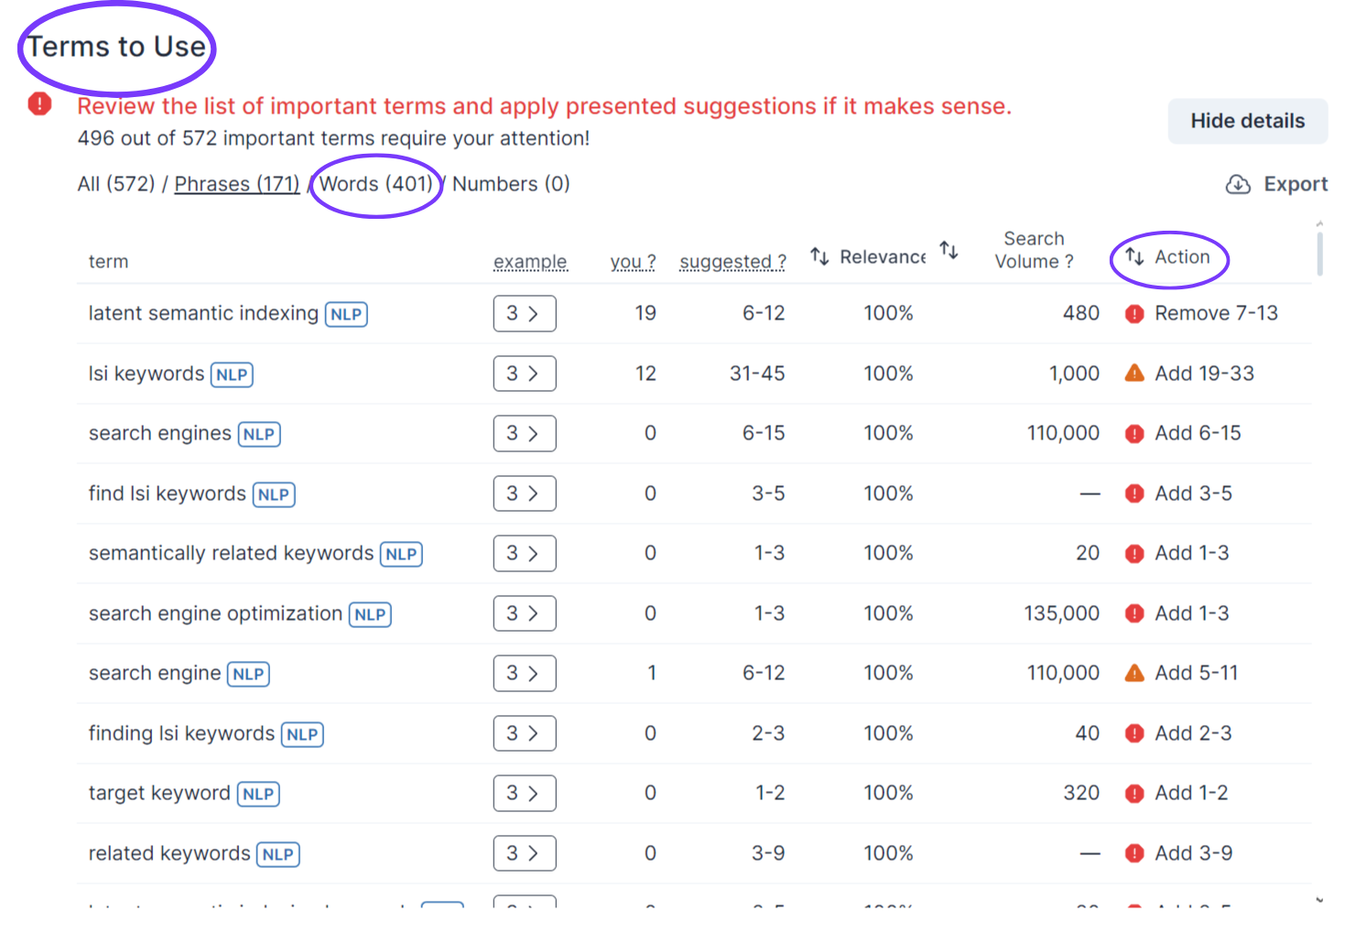Image resolution: width=1356 pixels, height=932 pixels.
Task: Click sort arrows icon next to Action
Action: pyautogui.click(x=1134, y=256)
